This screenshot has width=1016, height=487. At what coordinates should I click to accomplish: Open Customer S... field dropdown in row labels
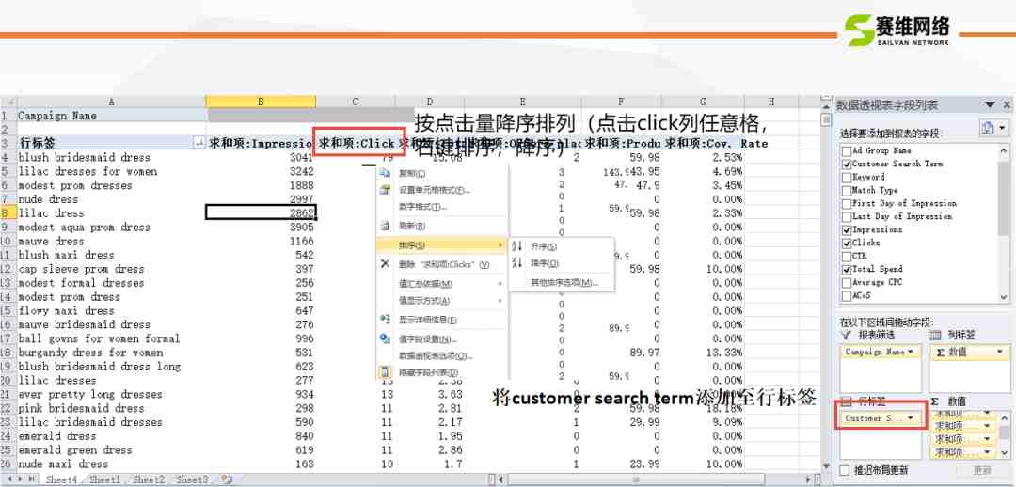click(x=912, y=418)
